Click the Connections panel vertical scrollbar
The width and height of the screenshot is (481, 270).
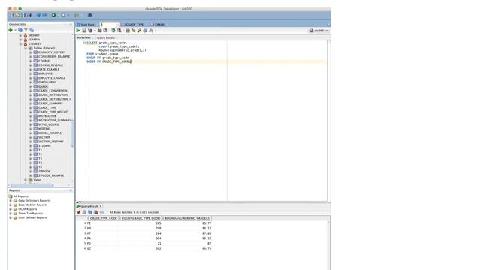72,133
